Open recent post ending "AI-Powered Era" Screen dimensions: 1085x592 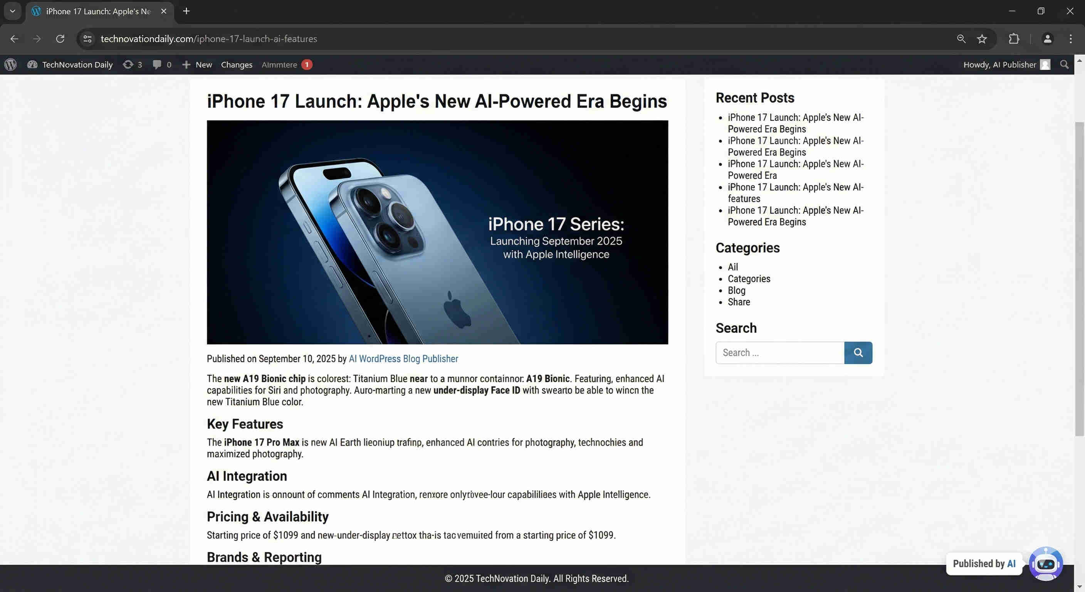795,169
